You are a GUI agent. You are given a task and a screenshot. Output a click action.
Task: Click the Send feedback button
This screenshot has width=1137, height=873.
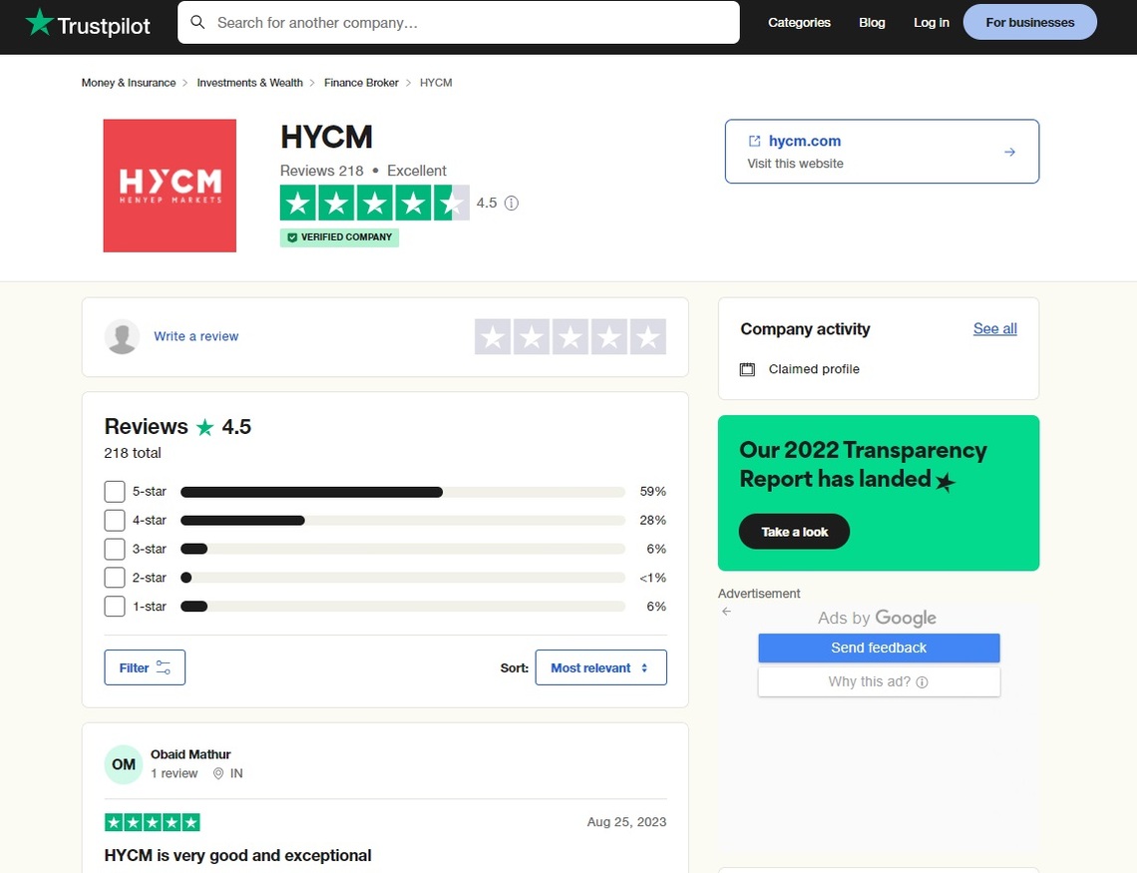click(x=879, y=649)
